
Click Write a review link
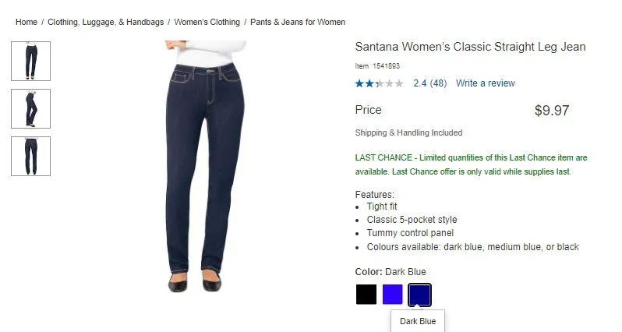485,83
